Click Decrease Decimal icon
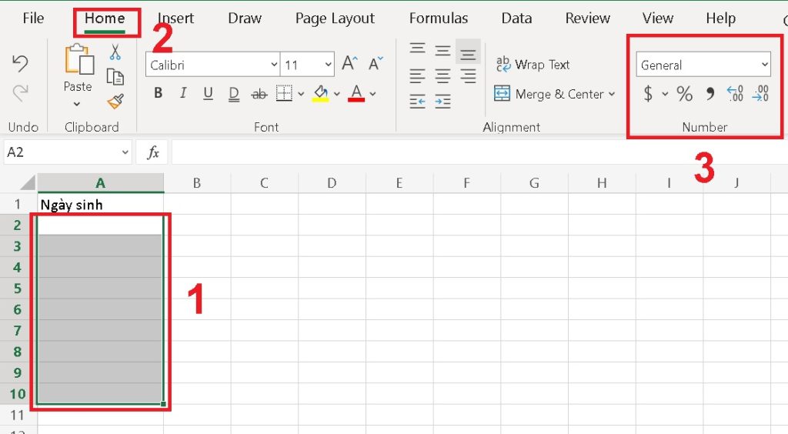Image resolution: width=788 pixels, height=434 pixels. coord(760,93)
